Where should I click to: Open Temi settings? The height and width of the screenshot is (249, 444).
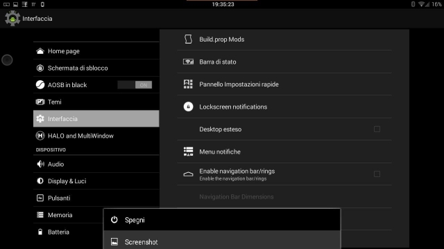pyautogui.click(x=96, y=102)
